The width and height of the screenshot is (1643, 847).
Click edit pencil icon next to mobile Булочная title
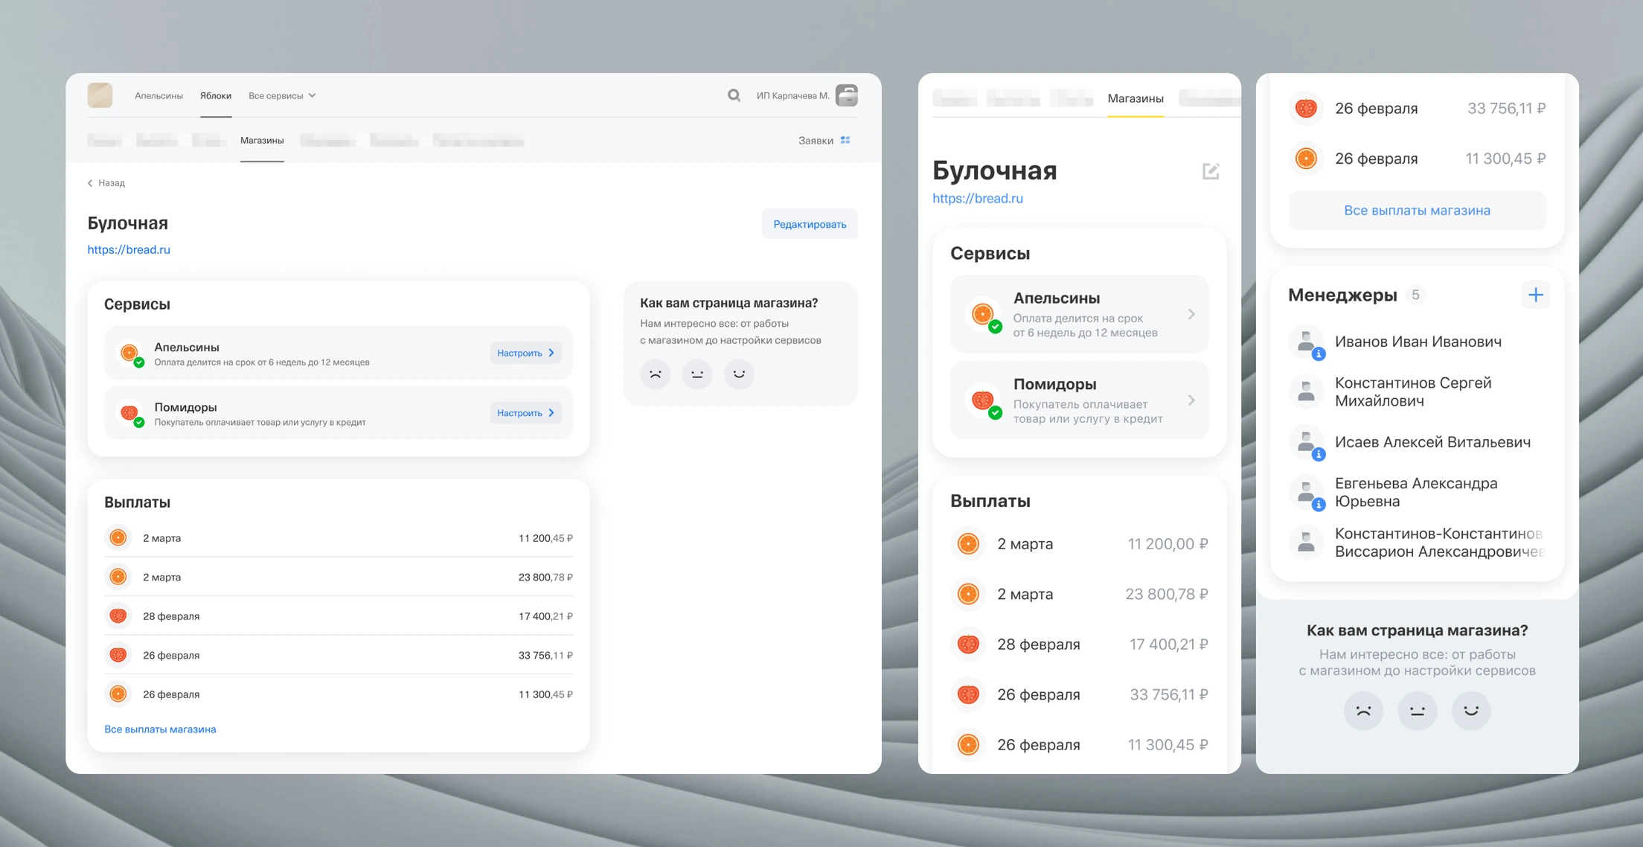(1211, 171)
